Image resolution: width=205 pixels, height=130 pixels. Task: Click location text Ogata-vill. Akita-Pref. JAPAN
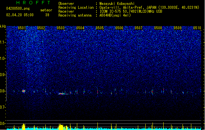point(128,7)
